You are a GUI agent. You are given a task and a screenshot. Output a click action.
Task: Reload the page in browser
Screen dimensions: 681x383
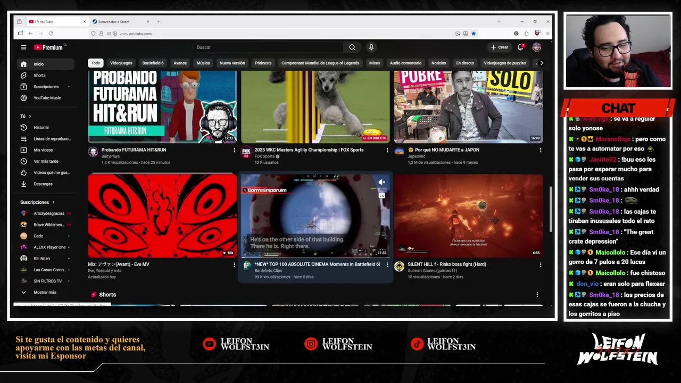pyautogui.click(x=51, y=34)
